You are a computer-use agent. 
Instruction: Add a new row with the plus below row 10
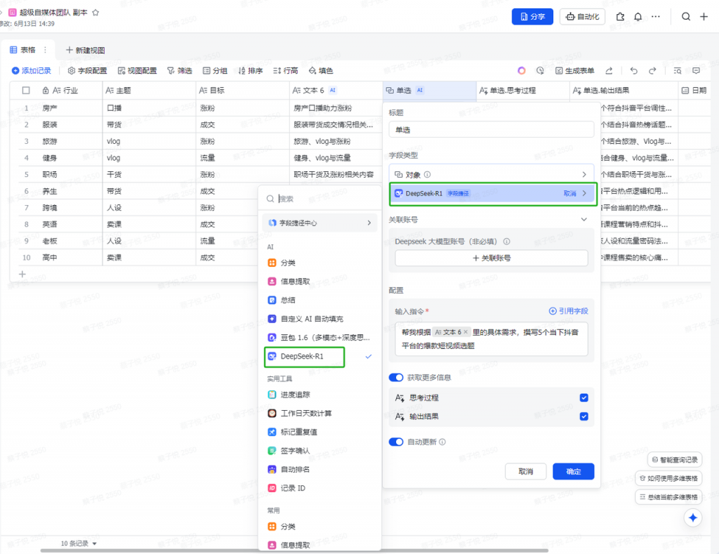(x=22, y=275)
